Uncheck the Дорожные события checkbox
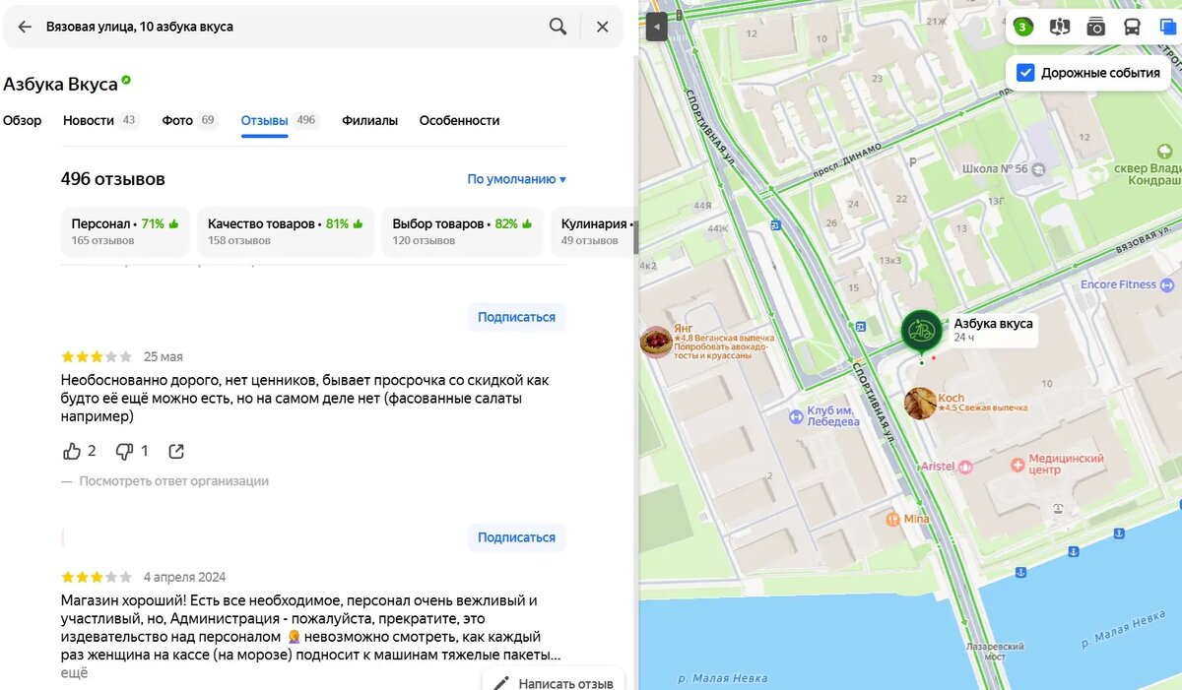Screen dimensions: 1182x690 tap(1025, 73)
